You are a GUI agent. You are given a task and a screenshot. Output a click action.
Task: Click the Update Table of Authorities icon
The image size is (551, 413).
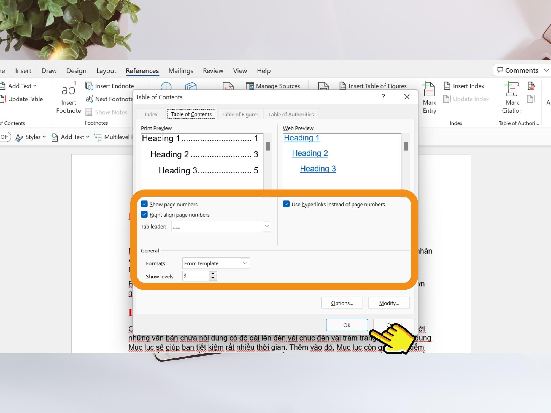click(531, 99)
